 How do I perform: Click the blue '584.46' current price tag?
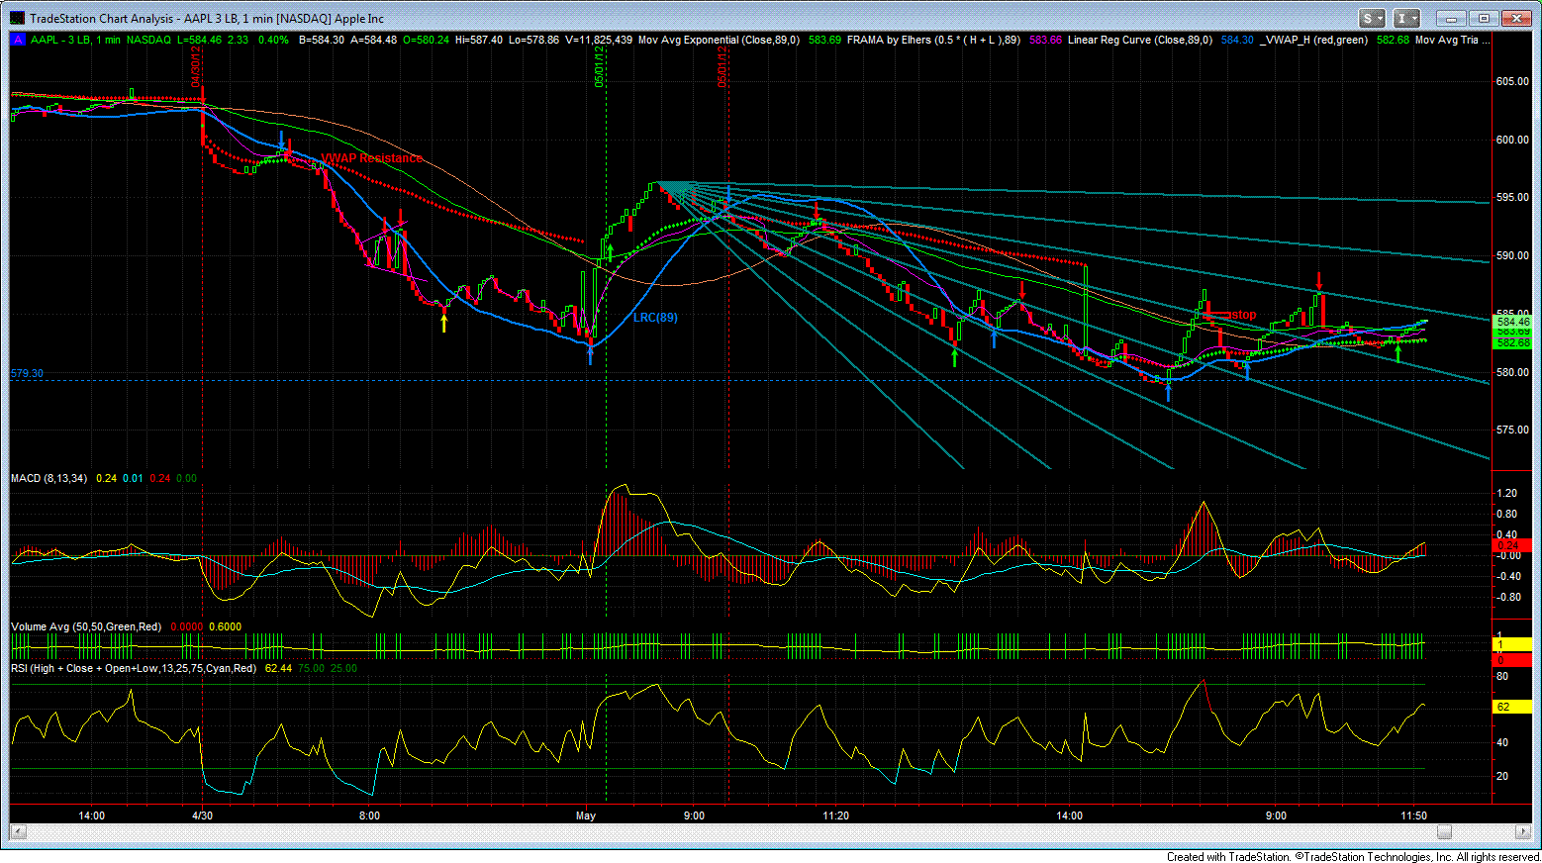[1512, 322]
